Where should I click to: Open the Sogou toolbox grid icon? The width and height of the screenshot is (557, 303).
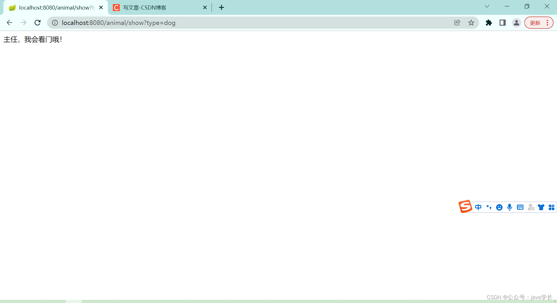(551, 207)
